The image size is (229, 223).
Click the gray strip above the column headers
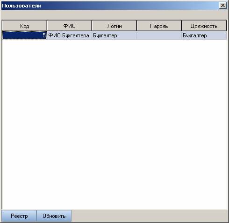coord(114,15)
